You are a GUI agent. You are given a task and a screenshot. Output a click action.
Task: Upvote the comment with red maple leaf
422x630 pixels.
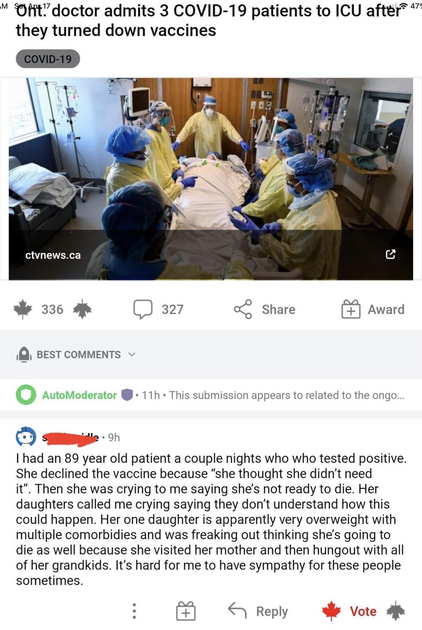tap(331, 611)
